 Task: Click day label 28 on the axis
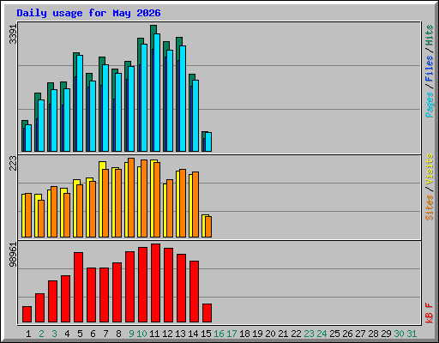373,334
